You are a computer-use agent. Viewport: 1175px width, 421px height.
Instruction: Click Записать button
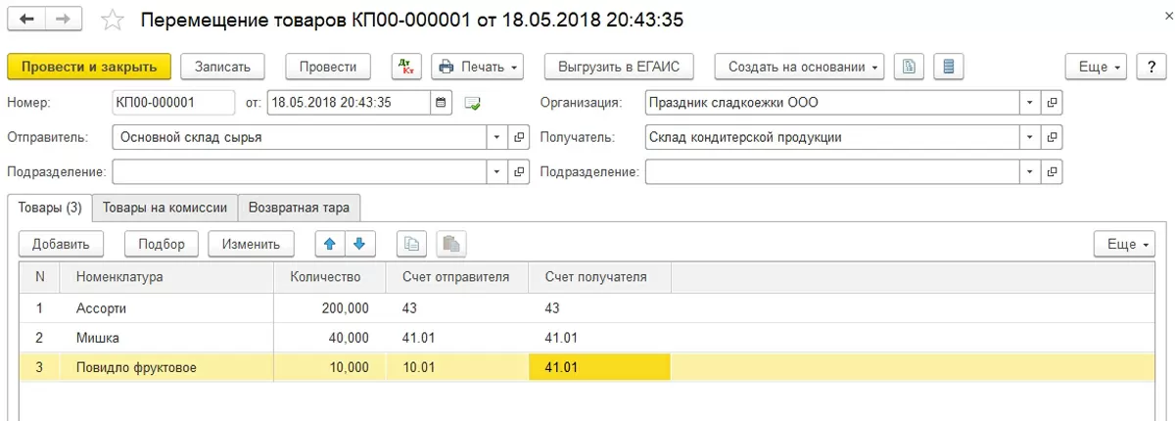click(223, 67)
